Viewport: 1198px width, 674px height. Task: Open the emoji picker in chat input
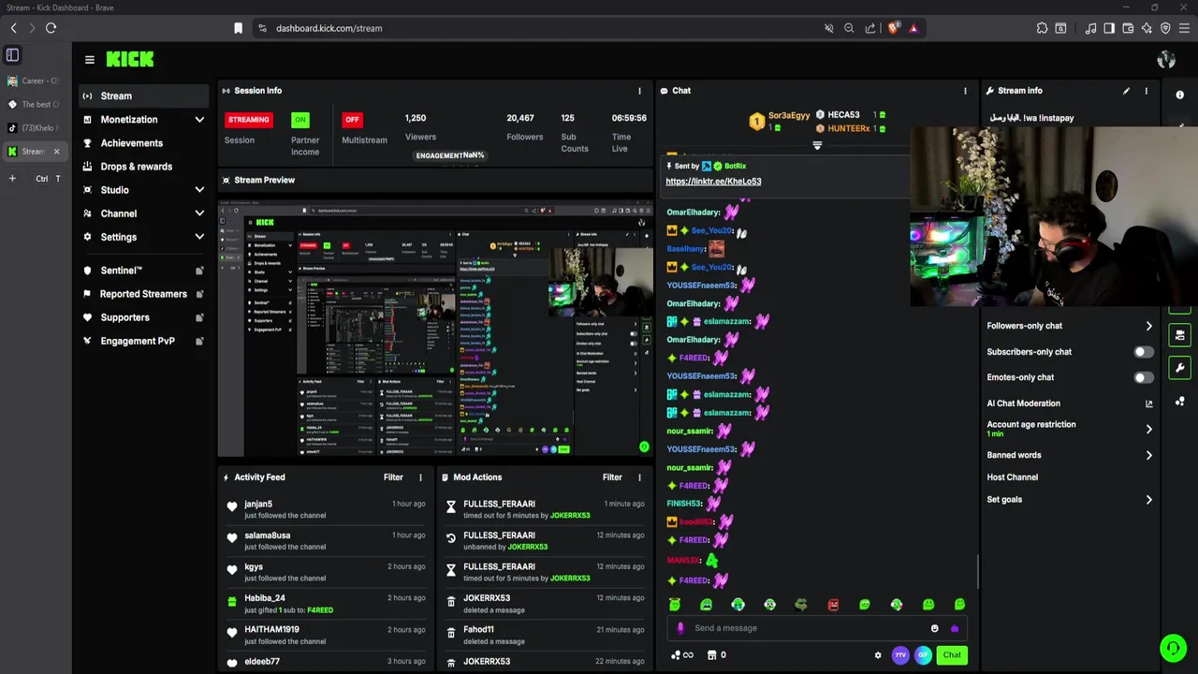934,628
